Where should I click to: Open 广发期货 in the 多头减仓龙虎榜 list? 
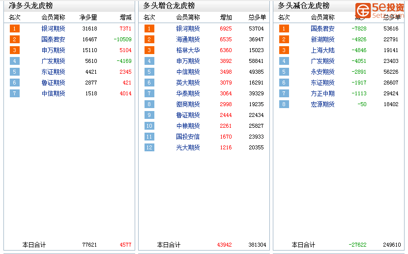(x=322, y=61)
